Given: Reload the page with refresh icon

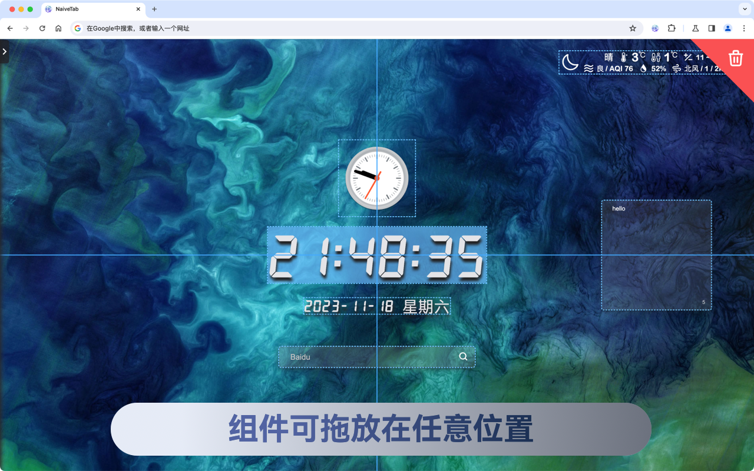Looking at the screenshot, I should coord(41,28).
